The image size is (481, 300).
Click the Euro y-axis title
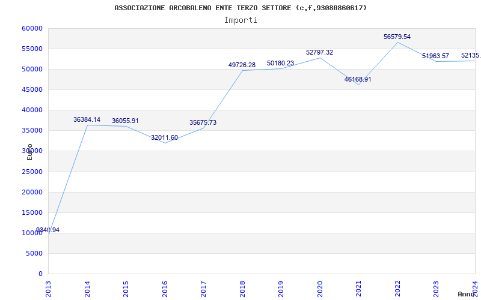click(29, 152)
